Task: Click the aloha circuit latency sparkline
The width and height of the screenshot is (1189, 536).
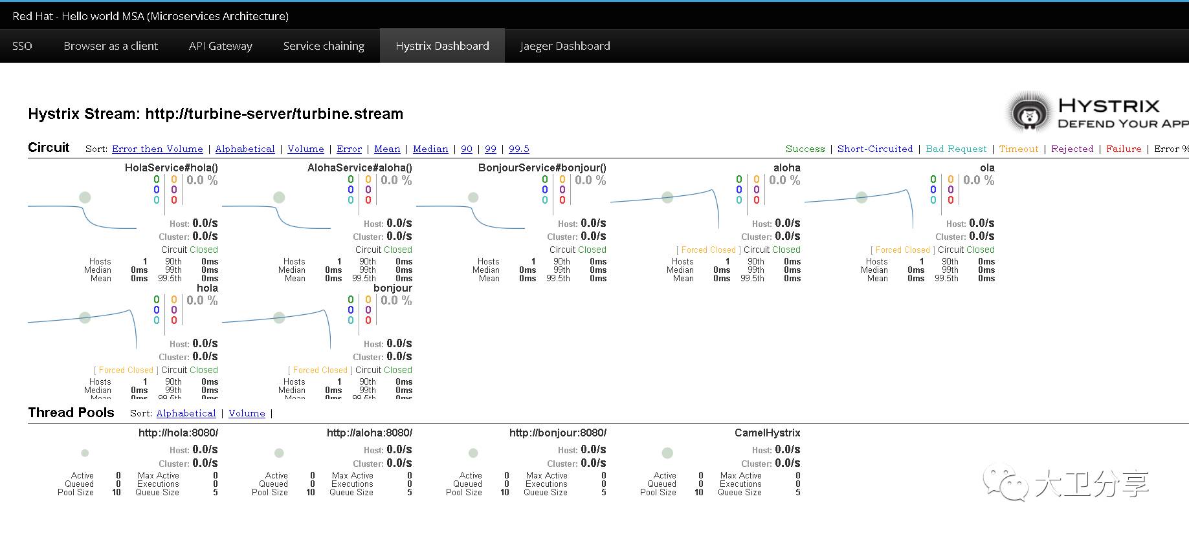Action: (x=665, y=208)
